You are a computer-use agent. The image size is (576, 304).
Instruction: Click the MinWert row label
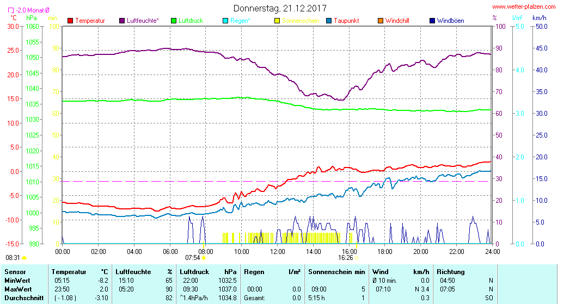pyautogui.click(x=17, y=281)
